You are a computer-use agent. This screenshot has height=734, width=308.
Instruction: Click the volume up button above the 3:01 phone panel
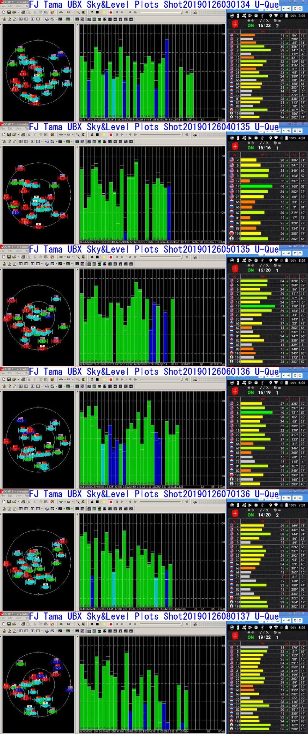289,8
